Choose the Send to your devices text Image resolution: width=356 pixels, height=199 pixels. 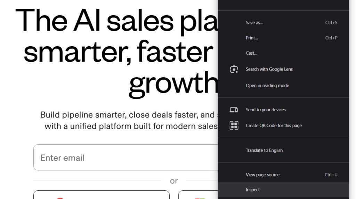tap(266, 110)
